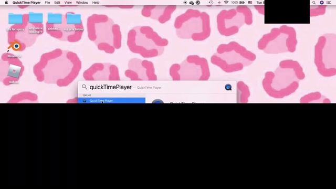This screenshot has width=336, height=189.
Task: Open the Apple menu
Action: pos(6,3)
